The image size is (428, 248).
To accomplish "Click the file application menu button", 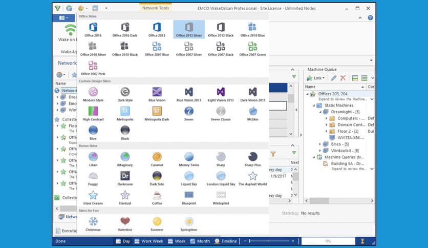I will (x=63, y=18).
